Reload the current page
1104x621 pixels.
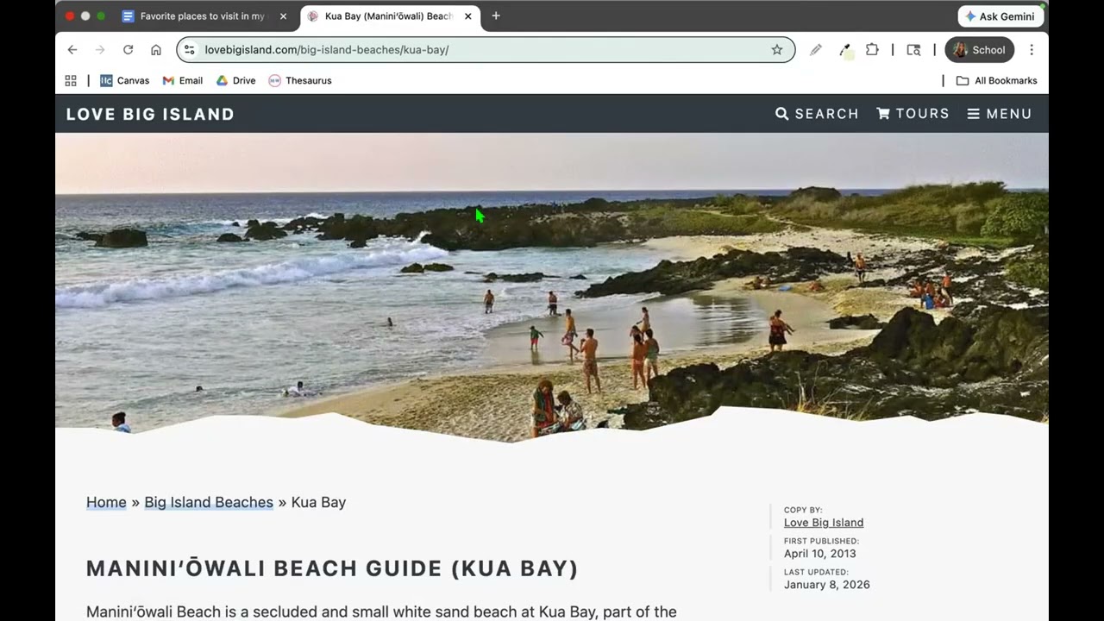128,50
